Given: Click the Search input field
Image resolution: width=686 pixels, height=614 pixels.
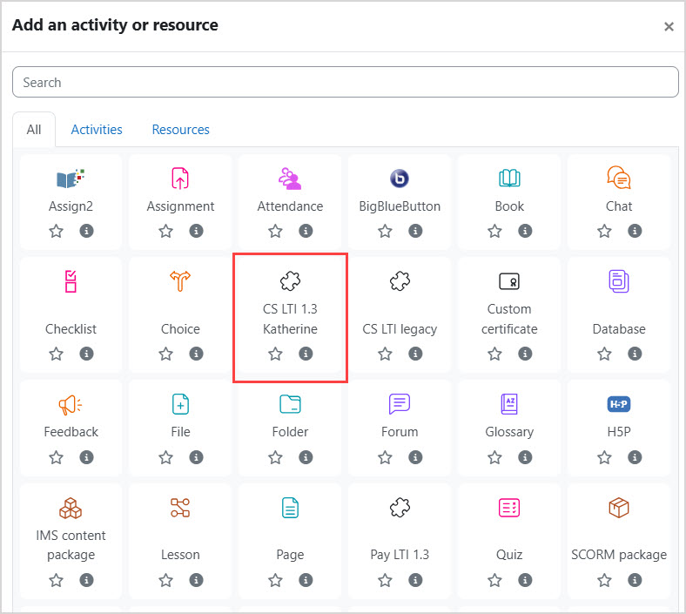Looking at the screenshot, I should [345, 83].
